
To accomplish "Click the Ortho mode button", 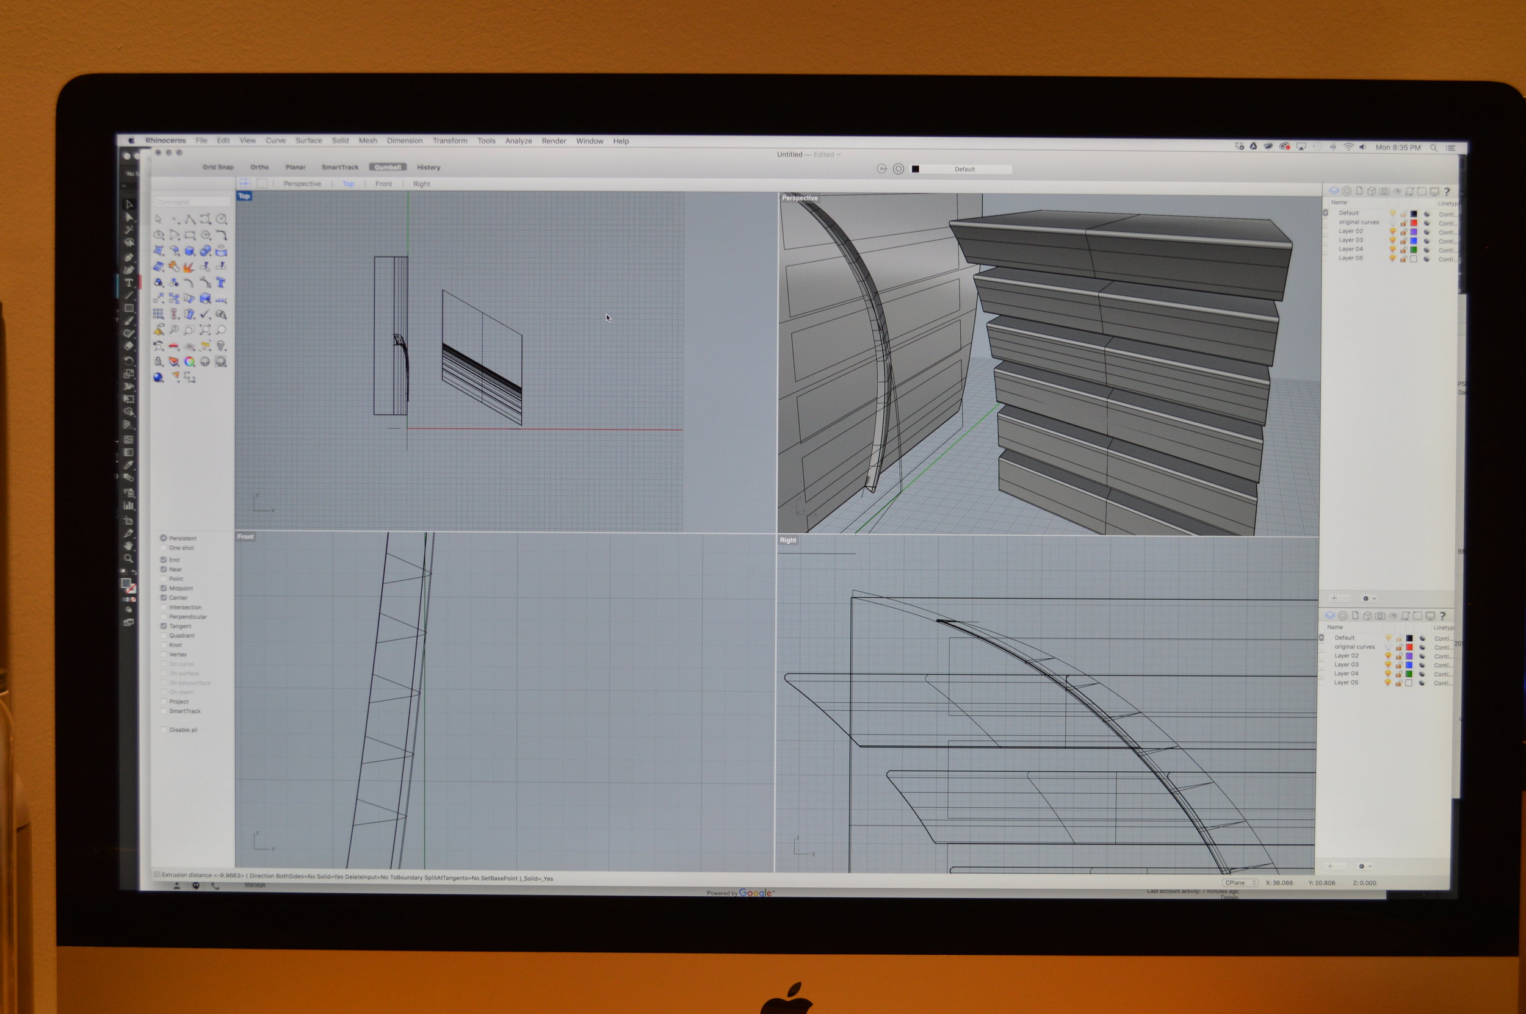I will click(259, 167).
